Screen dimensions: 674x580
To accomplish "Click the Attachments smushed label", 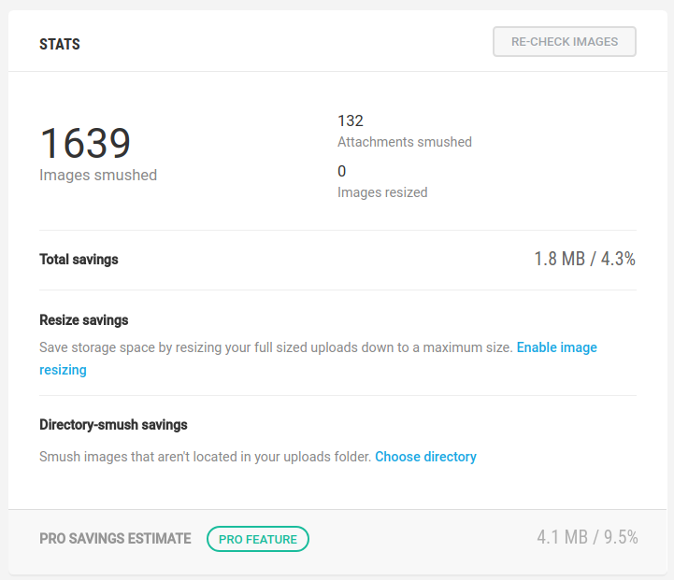I will [x=404, y=142].
